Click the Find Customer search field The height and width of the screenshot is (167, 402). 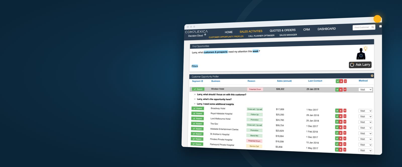click(x=364, y=27)
